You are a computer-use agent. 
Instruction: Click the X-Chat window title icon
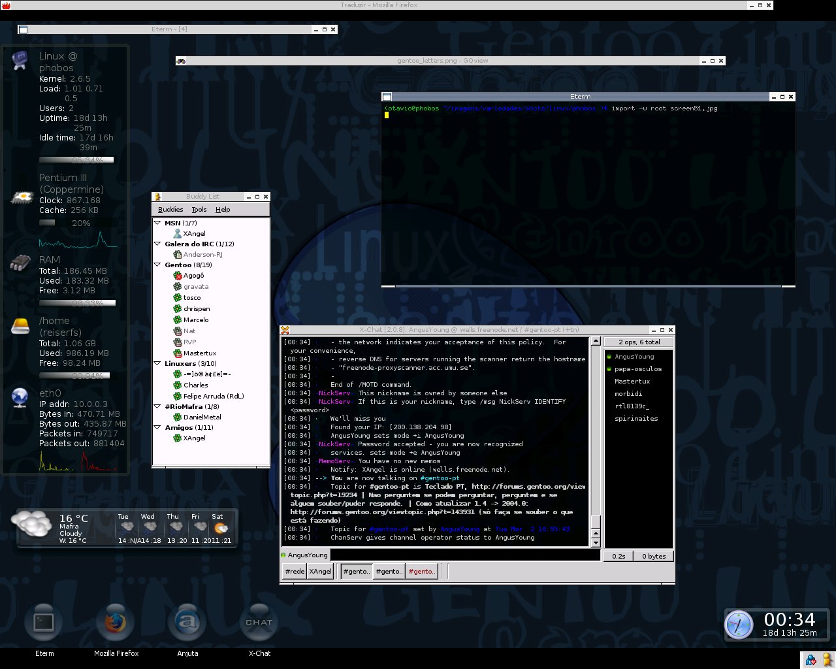[285, 330]
